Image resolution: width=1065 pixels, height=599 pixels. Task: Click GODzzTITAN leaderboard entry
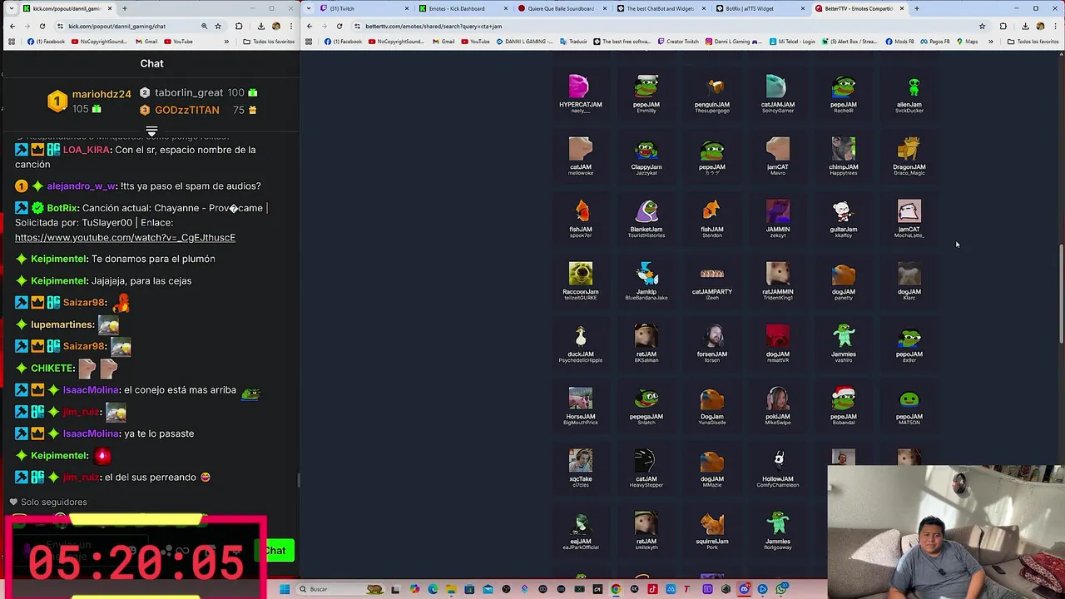pyautogui.click(x=187, y=110)
